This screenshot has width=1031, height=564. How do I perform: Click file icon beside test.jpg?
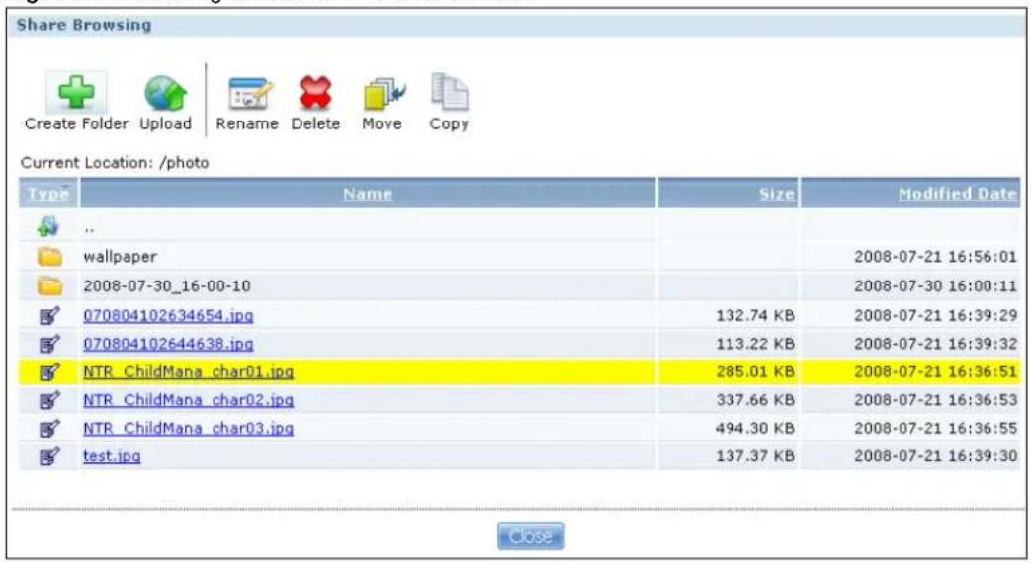[49, 456]
